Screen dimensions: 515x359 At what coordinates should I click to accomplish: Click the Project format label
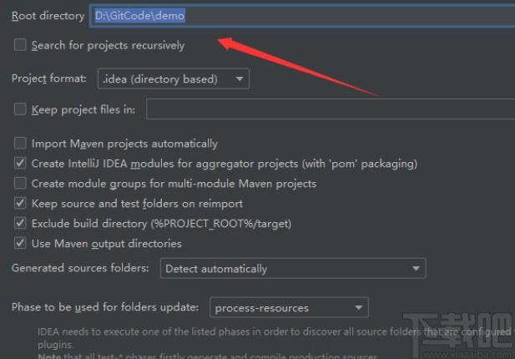[48, 79]
